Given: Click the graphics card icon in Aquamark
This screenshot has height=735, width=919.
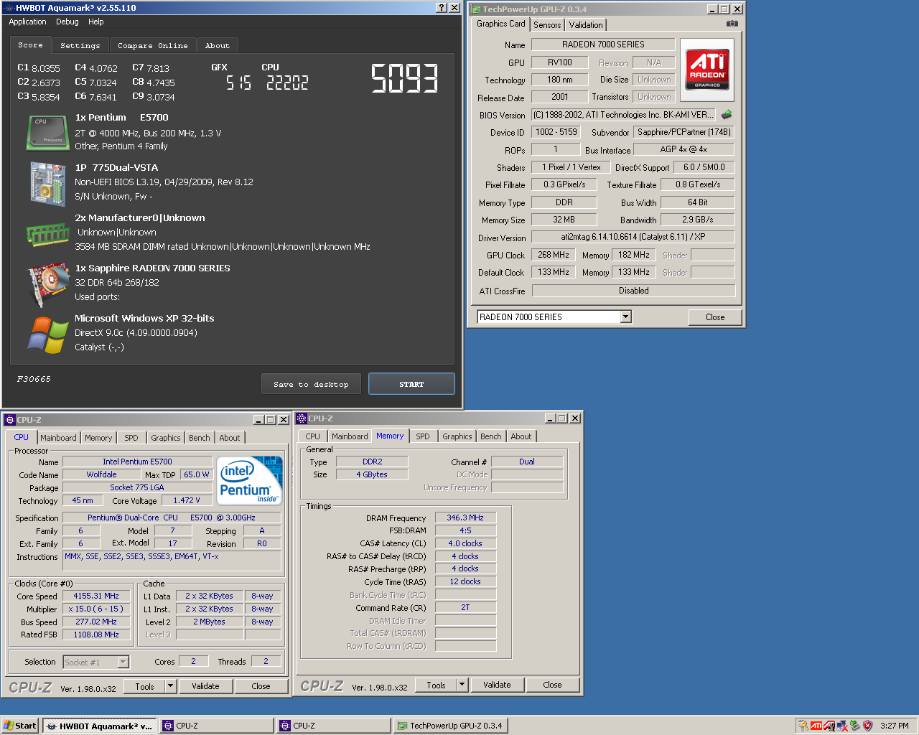Looking at the screenshot, I should [x=47, y=285].
